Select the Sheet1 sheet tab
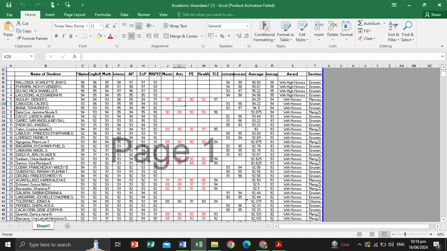The width and height of the screenshot is (447, 251). (x=43, y=226)
